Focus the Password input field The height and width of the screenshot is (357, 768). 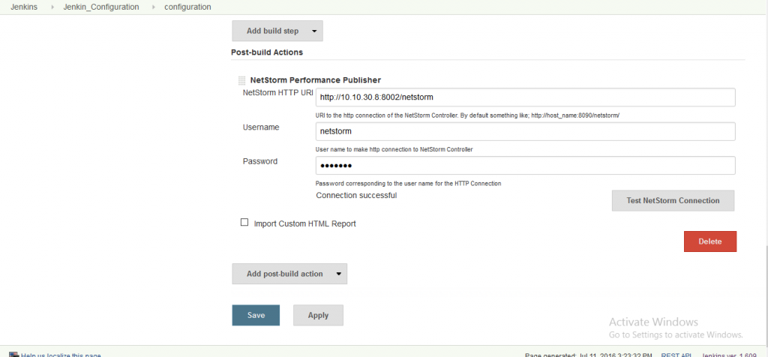(x=526, y=166)
